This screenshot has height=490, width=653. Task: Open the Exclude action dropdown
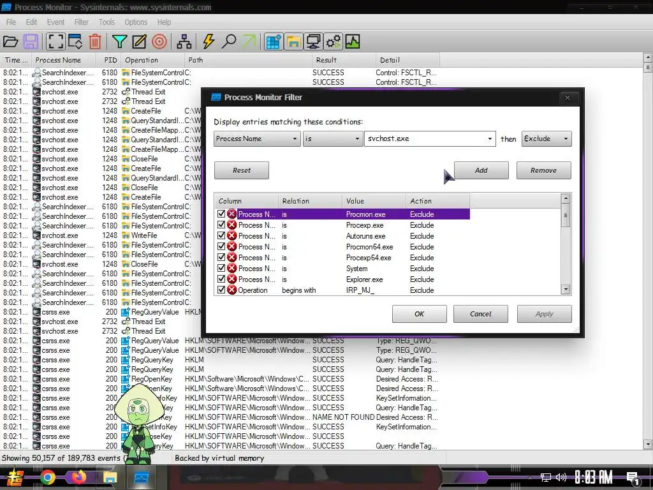pyautogui.click(x=547, y=138)
